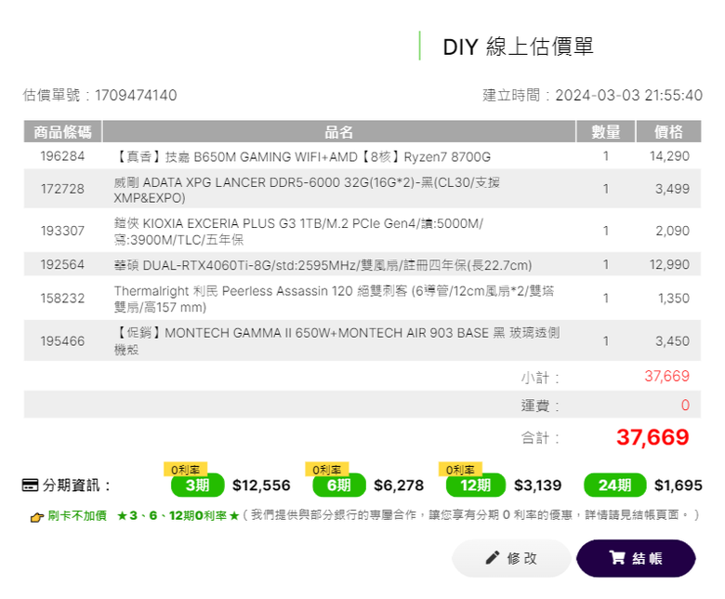725x599 pixels.
Task: Click product code 158232
Action: click(x=62, y=299)
